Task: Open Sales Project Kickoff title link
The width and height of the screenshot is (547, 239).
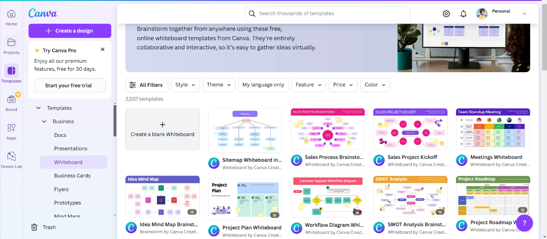Action: tap(412, 157)
